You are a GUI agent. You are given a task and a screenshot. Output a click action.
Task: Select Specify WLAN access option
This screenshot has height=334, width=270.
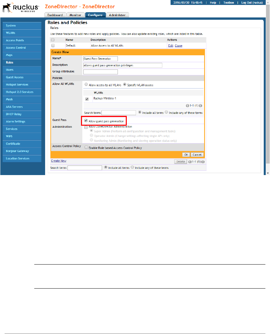(x=125, y=85)
